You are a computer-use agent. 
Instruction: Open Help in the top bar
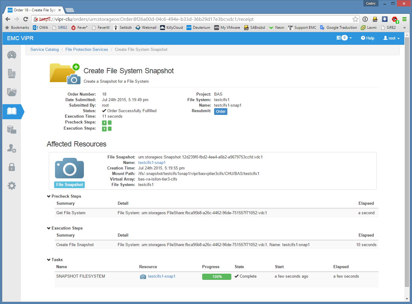(x=368, y=38)
